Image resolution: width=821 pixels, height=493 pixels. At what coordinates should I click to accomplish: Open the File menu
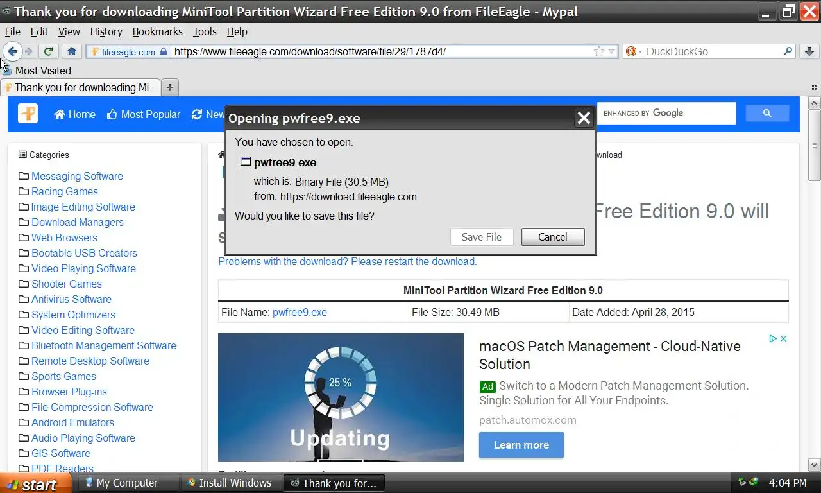coord(13,31)
